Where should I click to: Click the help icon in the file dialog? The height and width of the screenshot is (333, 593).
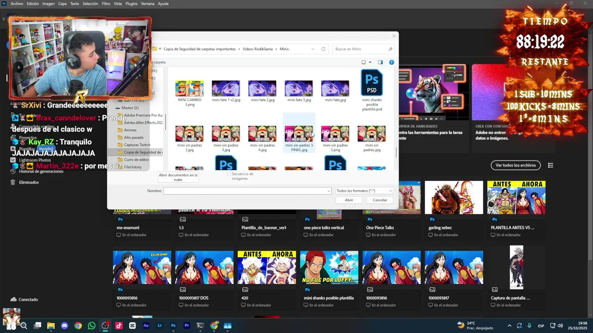tap(391, 62)
